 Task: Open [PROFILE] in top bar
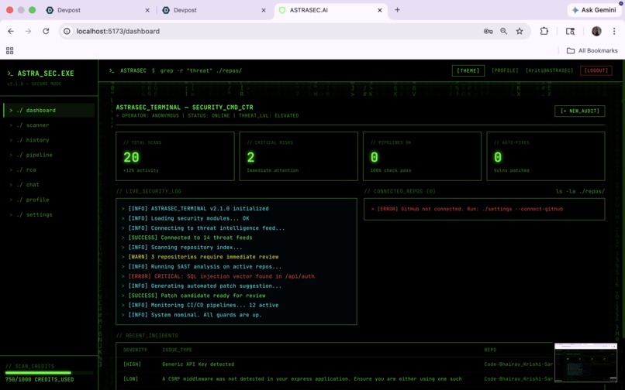tap(505, 70)
